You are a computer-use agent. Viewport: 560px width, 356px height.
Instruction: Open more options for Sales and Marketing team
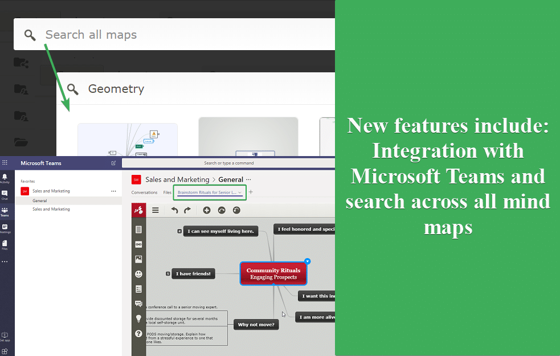pyautogui.click(x=113, y=191)
